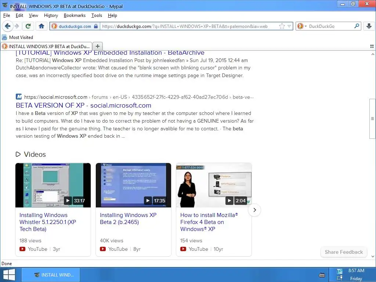
Task: Click the system tray icon above the network icon
Action: 340,271
